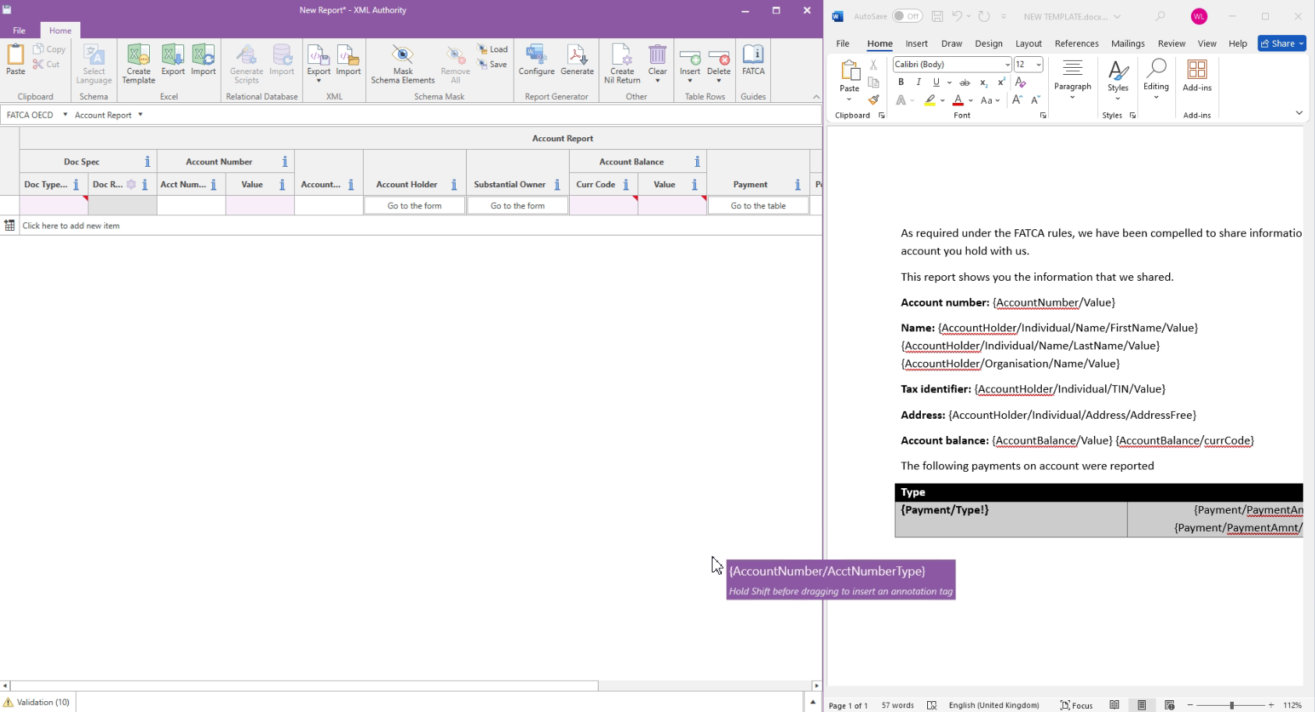The height and width of the screenshot is (712, 1315).
Task: Open Account Report dropdown
Action: (140, 115)
